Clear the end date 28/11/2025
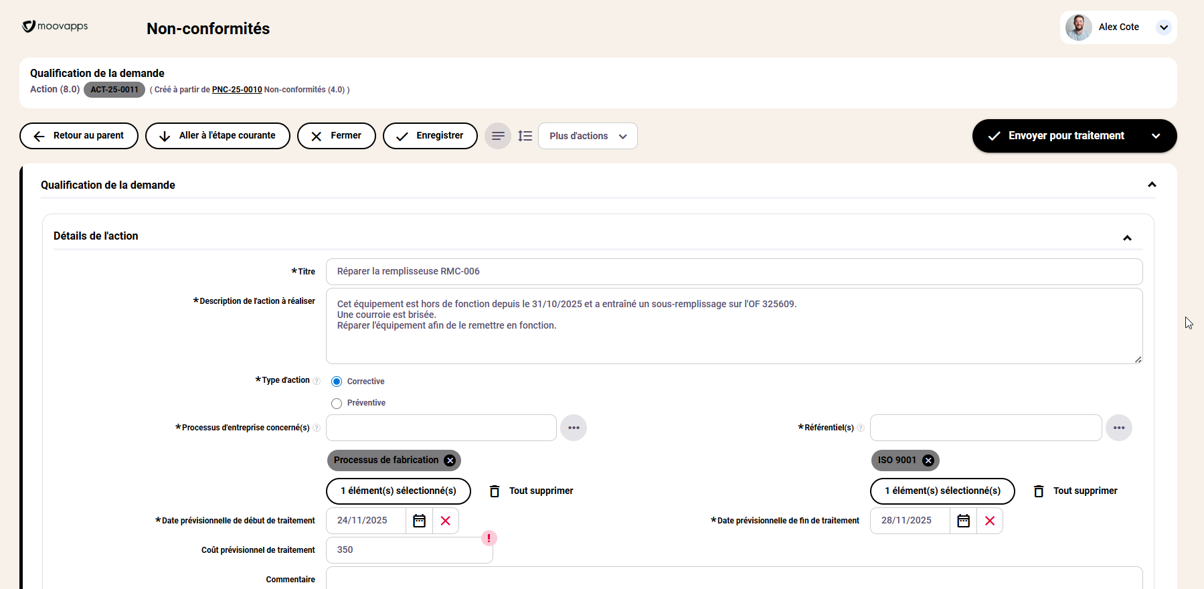The height and width of the screenshot is (589, 1204). pyautogui.click(x=990, y=521)
